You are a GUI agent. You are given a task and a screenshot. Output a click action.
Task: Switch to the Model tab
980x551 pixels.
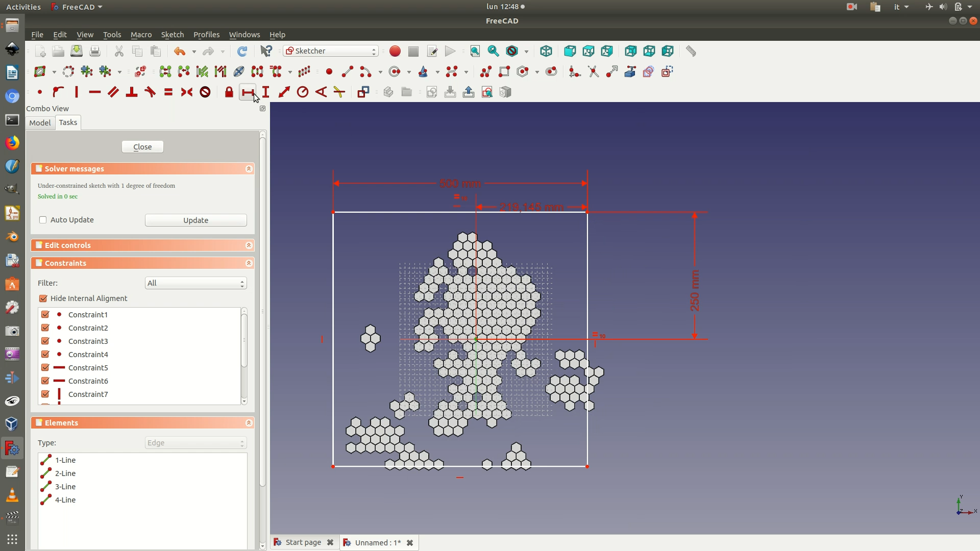(40, 123)
